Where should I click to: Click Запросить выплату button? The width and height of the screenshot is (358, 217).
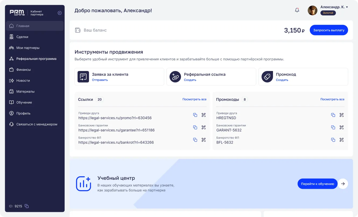tap(329, 30)
